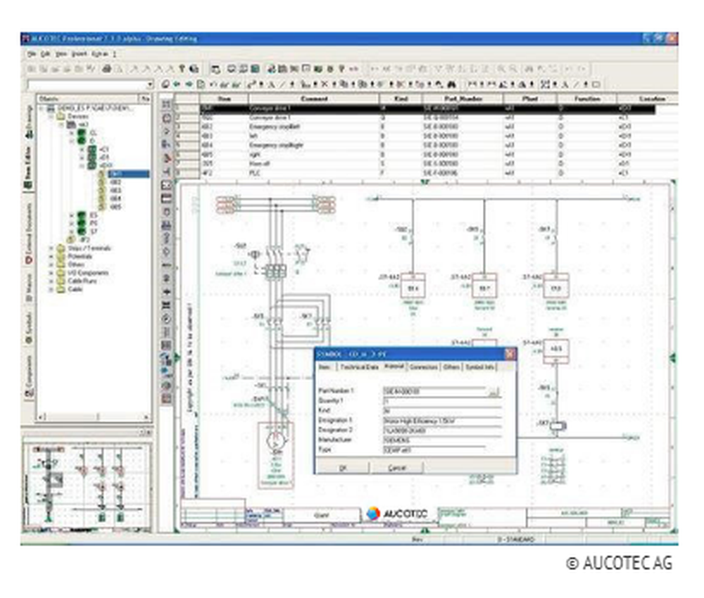
Task: Open the File menu
Action: point(32,54)
